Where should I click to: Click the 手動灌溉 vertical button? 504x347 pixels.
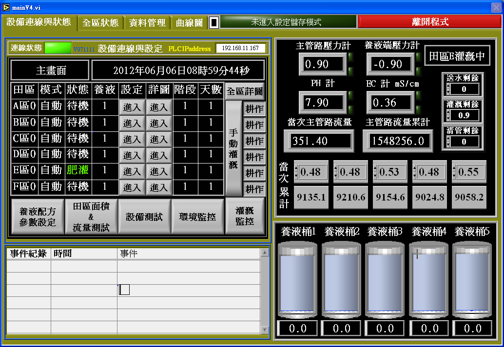click(234, 148)
